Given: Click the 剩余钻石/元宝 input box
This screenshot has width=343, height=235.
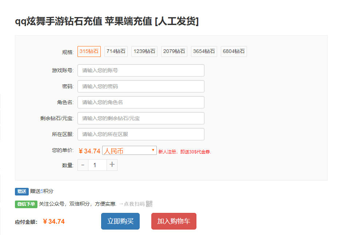Looking at the screenshot, I should point(141,118).
